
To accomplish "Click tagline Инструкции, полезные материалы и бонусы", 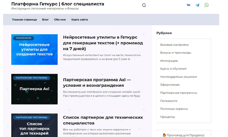I will coord(45,8).
